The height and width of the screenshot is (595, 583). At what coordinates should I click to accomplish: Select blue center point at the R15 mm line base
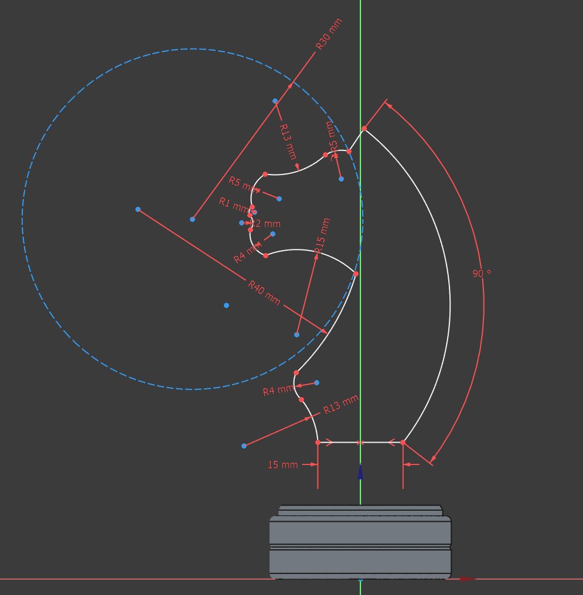coord(297,335)
